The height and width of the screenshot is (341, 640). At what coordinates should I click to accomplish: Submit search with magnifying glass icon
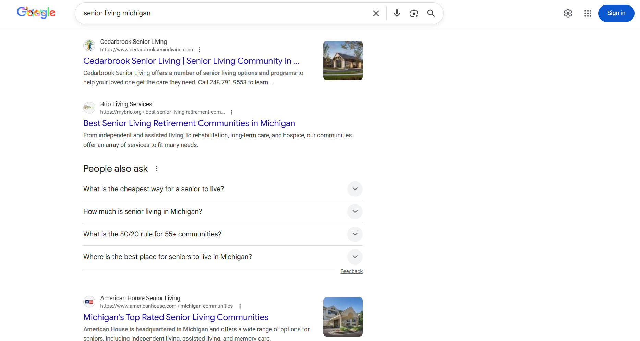click(431, 13)
